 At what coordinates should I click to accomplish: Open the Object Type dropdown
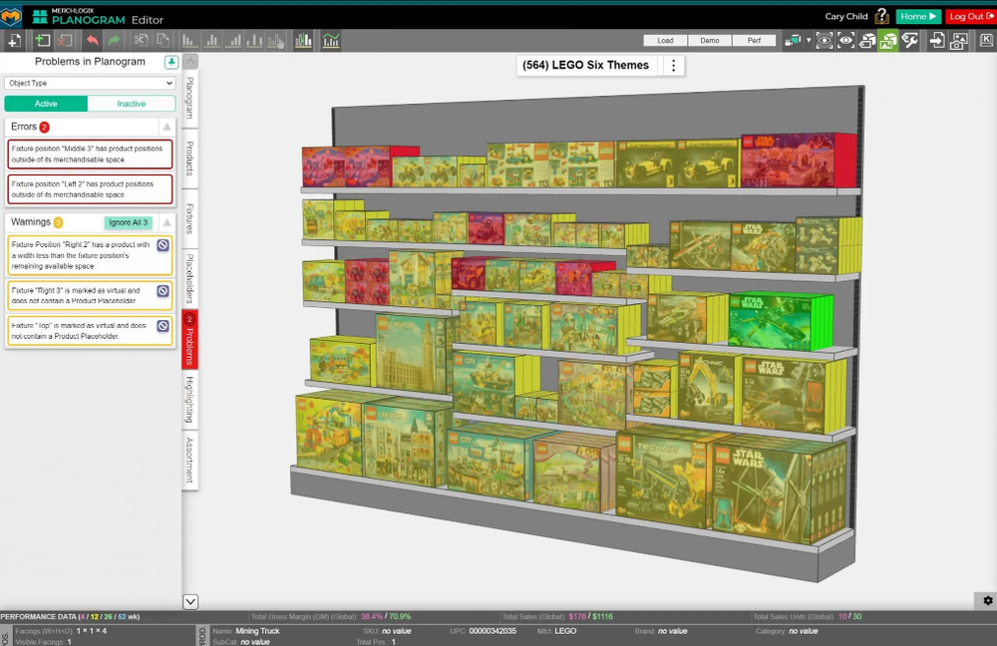coord(90,83)
